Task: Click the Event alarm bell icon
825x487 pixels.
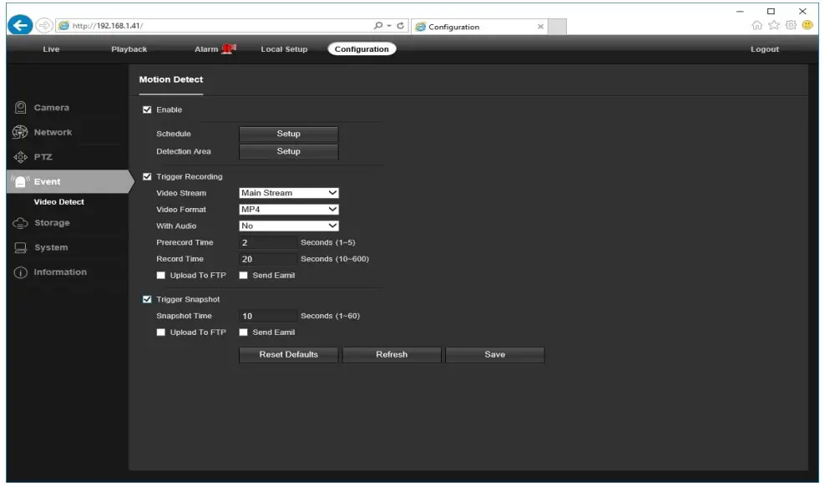Action: point(20,181)
